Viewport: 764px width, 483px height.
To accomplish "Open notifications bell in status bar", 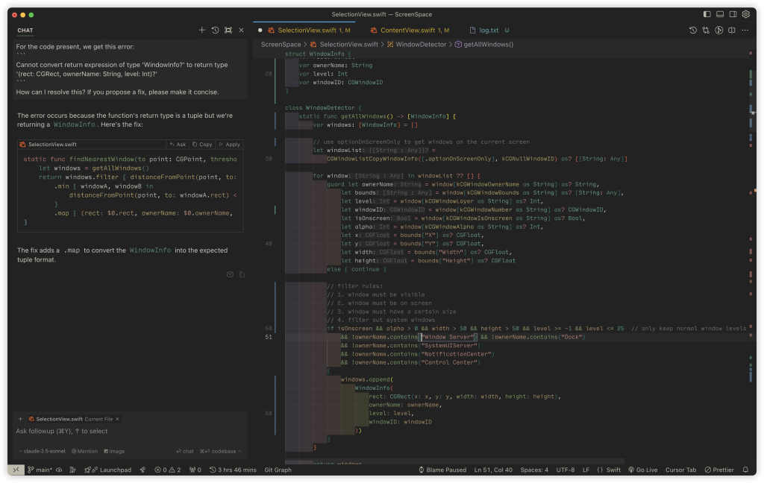I will pyautogui.click(x=745, y=470).
